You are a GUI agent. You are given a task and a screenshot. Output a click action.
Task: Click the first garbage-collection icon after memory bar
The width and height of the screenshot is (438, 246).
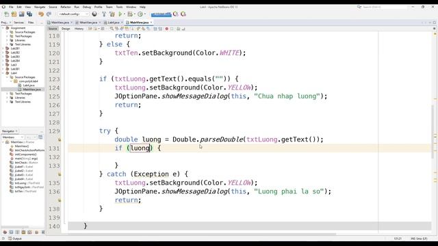point(176,14)
